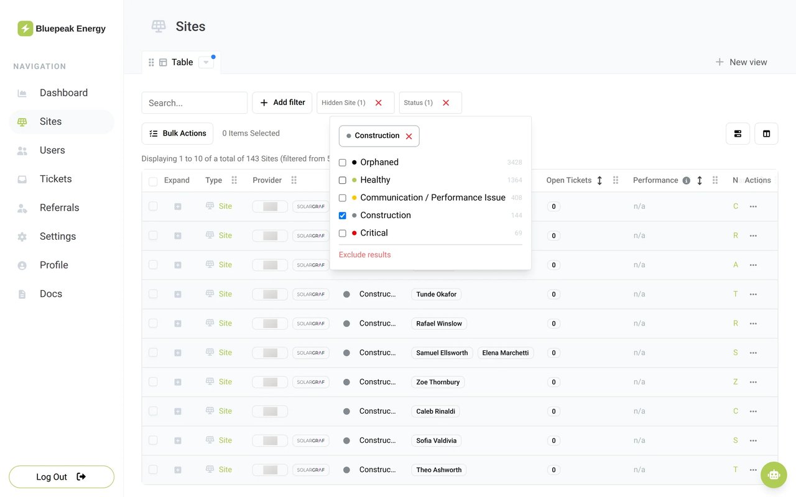The width and height of the screenshot is (796, 497).
Task: Open row actions menu for Theo Ashworth
Action: pos(753,470)
